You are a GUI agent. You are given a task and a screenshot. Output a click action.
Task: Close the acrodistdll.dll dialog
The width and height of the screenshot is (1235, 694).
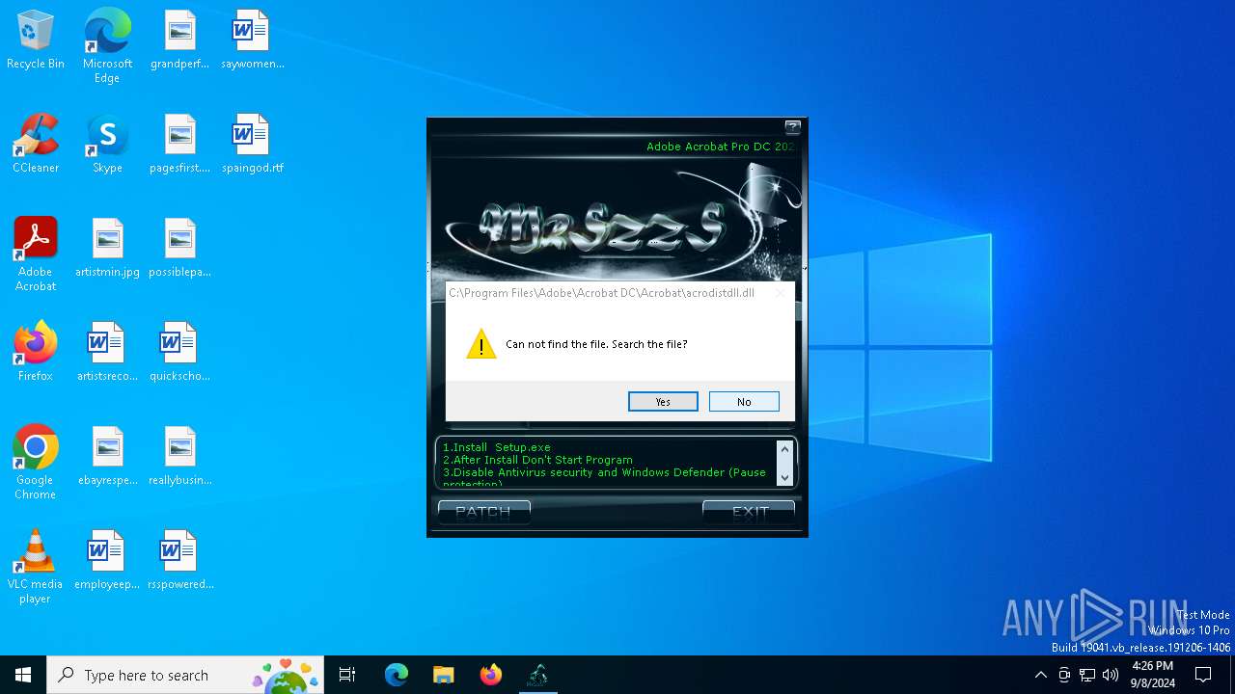(x=780, y=293)
